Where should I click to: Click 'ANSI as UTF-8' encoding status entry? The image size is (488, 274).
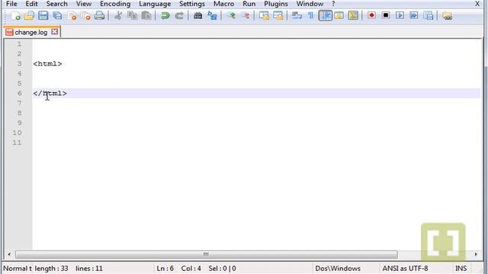click(405, 269)
